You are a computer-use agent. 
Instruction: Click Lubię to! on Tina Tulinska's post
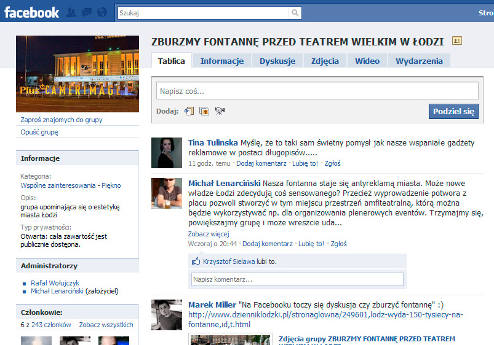click(305, 163)
